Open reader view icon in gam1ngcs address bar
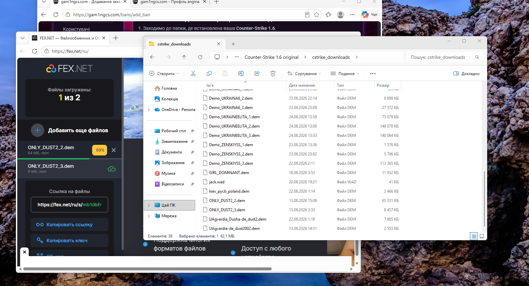 click(307, 15)
